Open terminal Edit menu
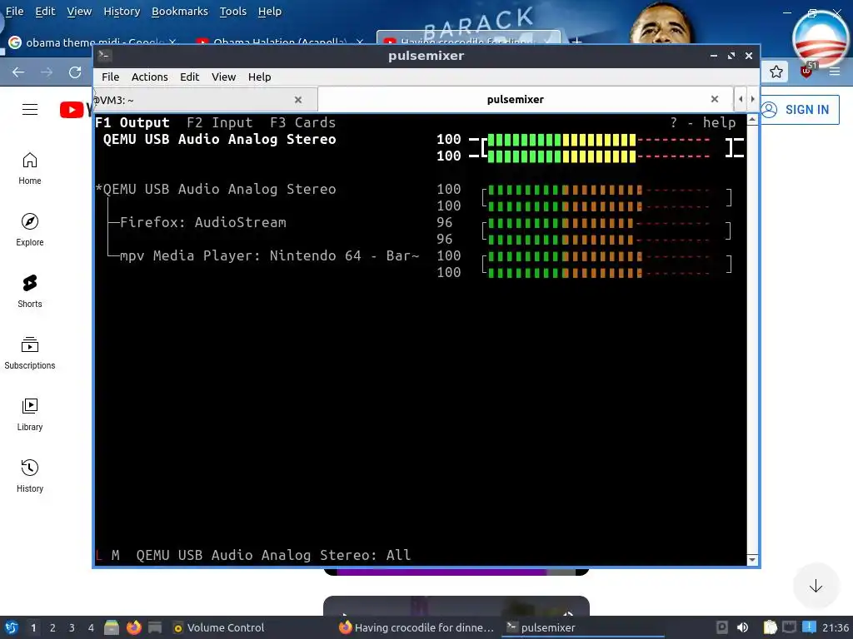The height and width of the screenshot is (639, 853). pos(189,77)
